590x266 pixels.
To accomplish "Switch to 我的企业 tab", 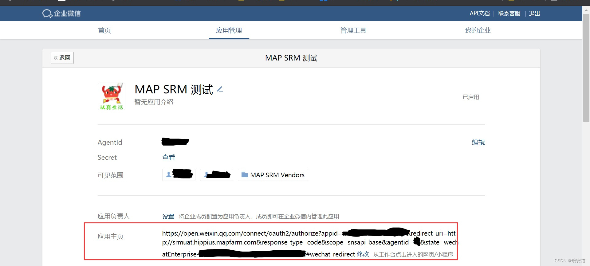I will (x=478, y=30).
